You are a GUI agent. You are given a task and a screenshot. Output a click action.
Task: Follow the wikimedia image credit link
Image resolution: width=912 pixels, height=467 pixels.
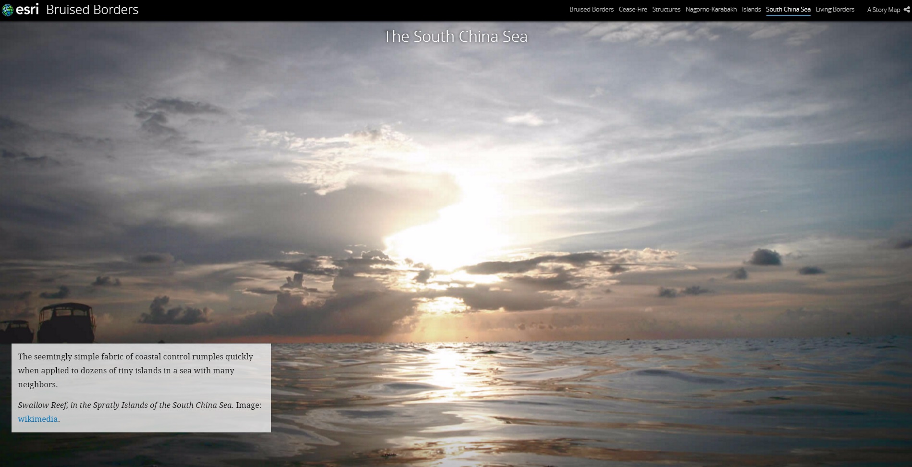click(x=37, y=419)
